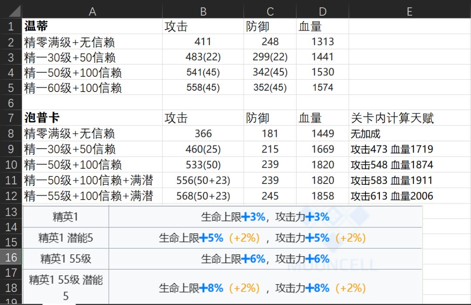Select the cell with value 411
This screenshot has width=471, height=305.
click(203, 41)
